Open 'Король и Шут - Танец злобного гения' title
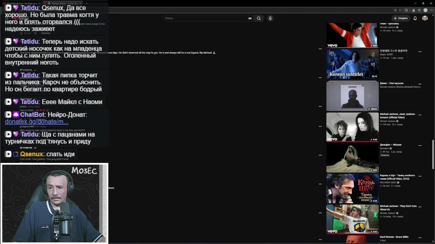435x244 pixels. click(x=398, y=177)
